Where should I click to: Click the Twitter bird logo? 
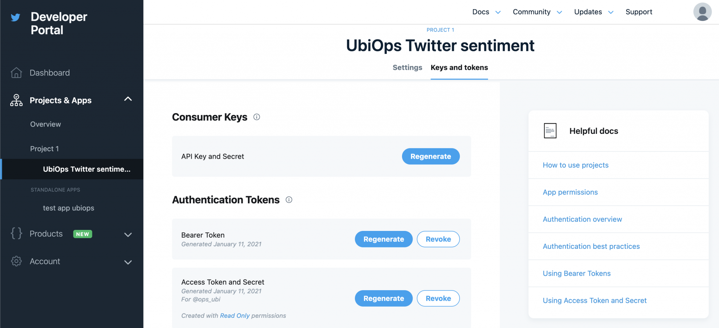15,17
